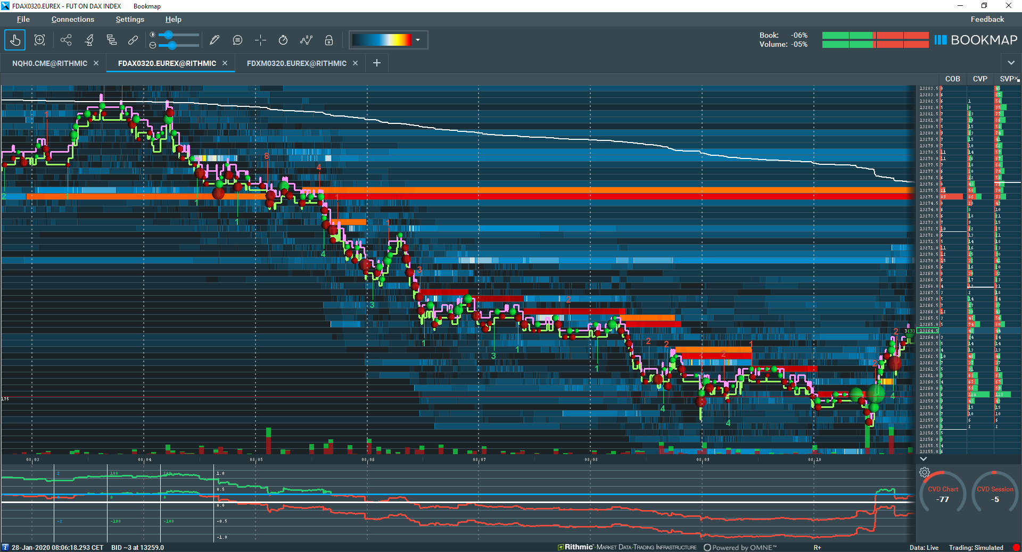The width and height of the screenshot is (1022, 552).
Task: Toggle the chain link icon
Action: click(x=133, y=40)
